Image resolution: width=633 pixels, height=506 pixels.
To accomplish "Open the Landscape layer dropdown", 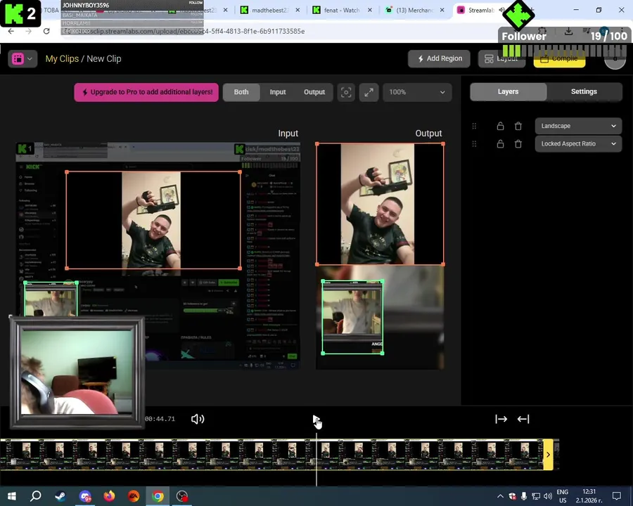I will [x=578, y=126].
